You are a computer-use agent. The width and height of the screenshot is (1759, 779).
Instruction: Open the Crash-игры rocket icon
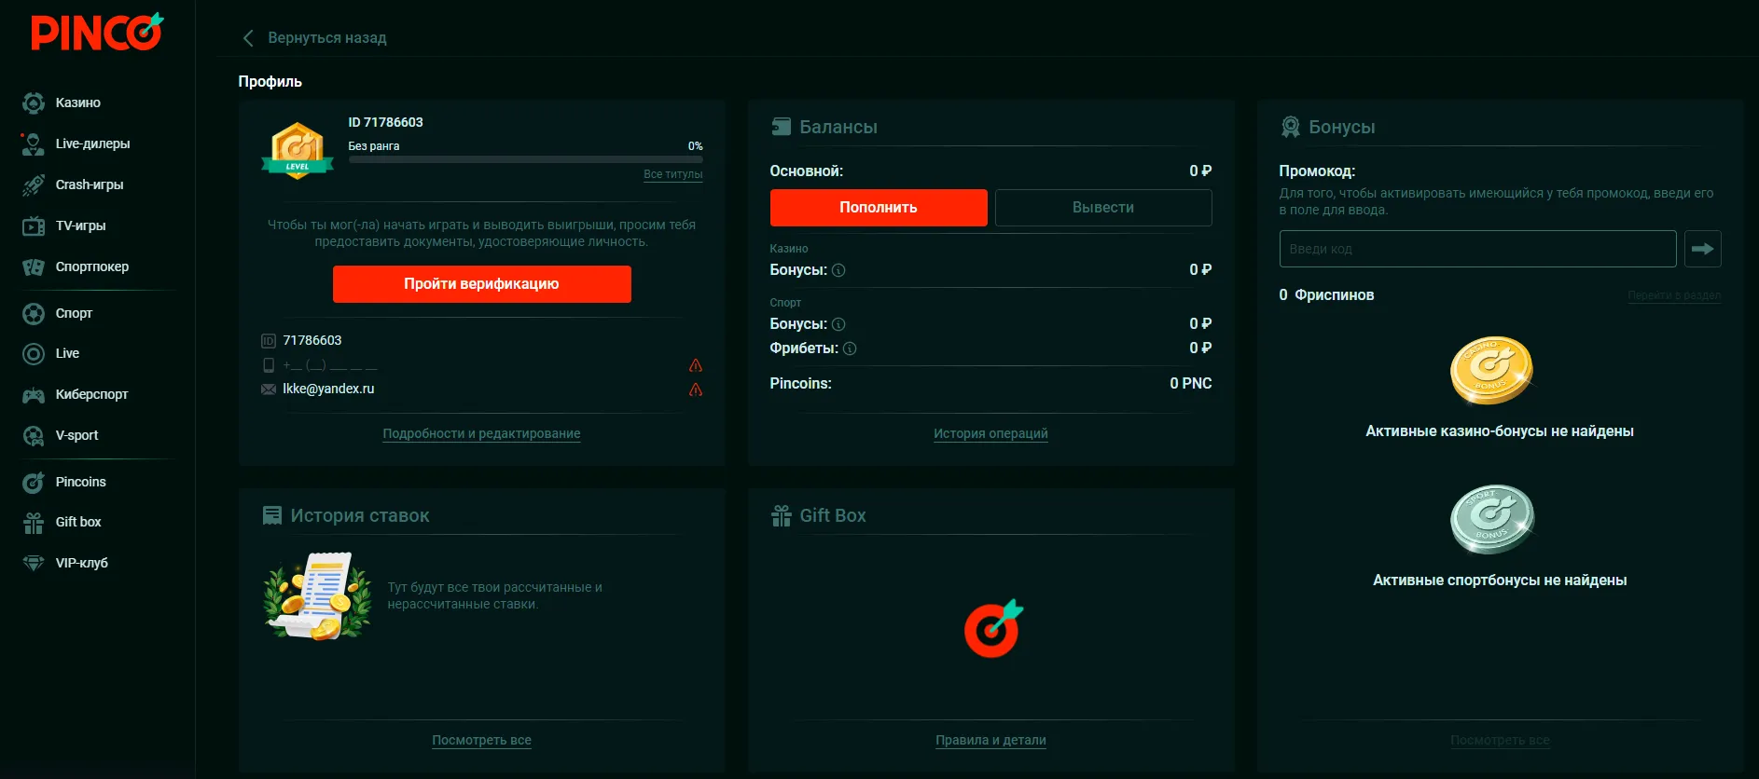point(34,185)
